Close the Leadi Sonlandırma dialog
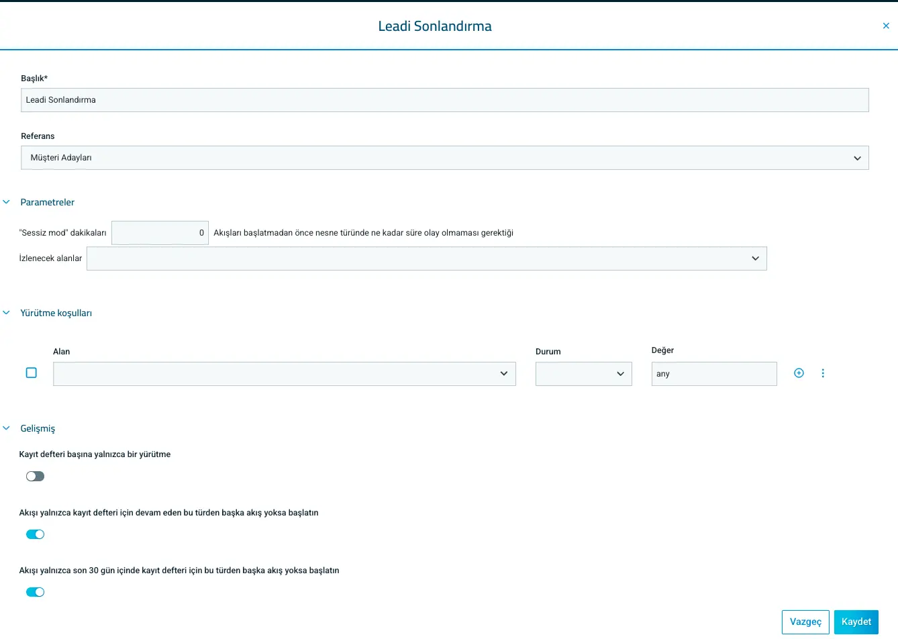The image size is (898, 639). (x=886, y=26)
